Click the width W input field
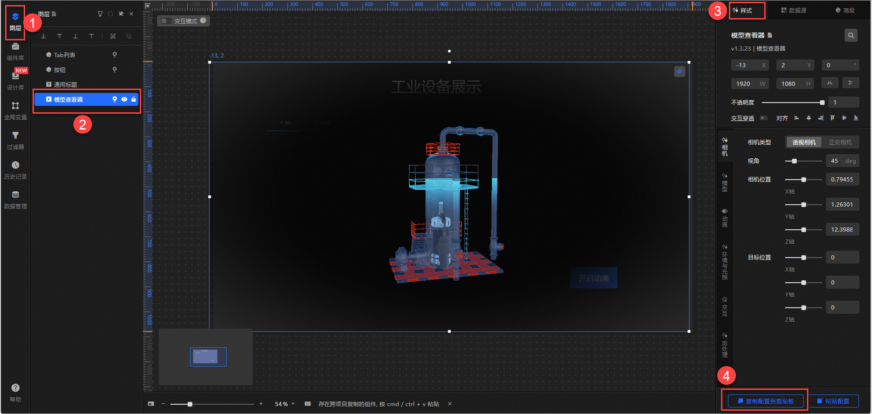Image resolution: width=872 pixels, height=414 pixels. (x=750, y=84)
